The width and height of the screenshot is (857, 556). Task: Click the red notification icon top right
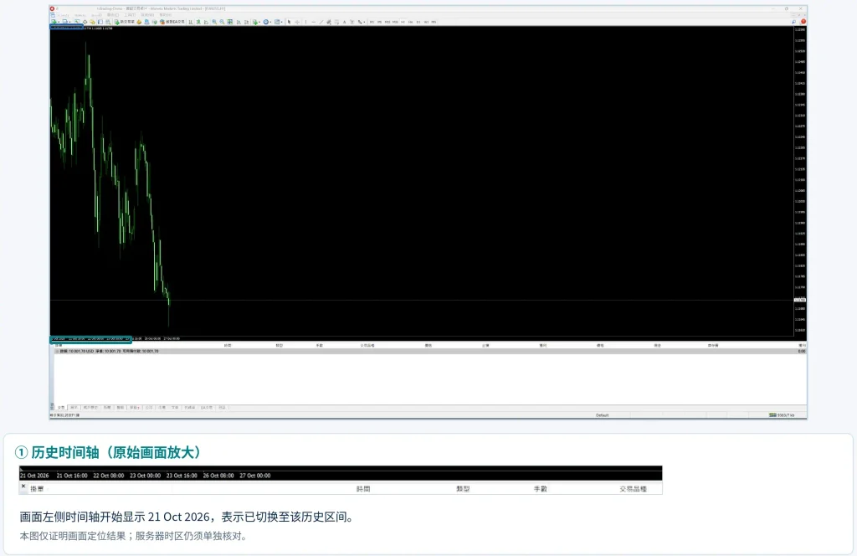coord(803,22)
